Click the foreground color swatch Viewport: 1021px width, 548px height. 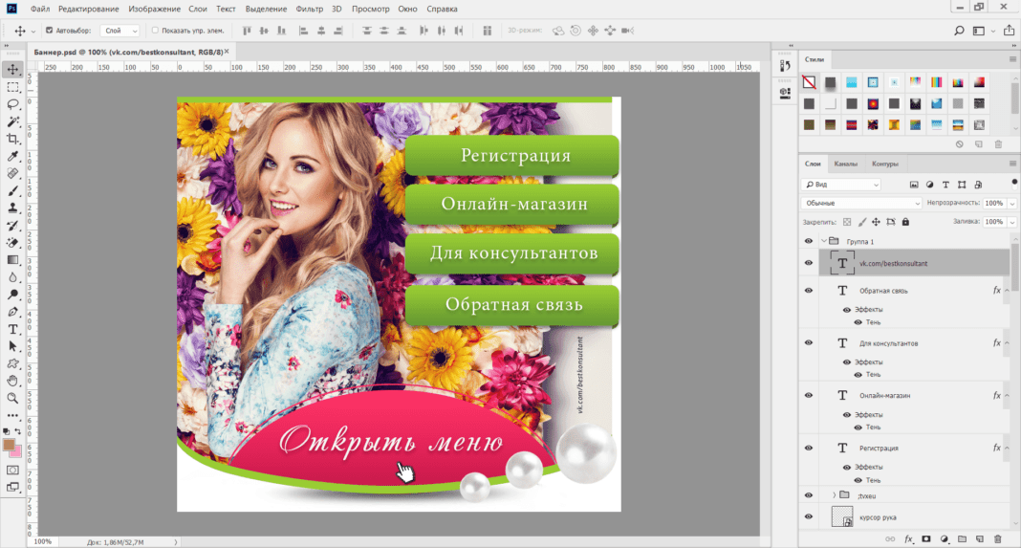coord(11,446)
